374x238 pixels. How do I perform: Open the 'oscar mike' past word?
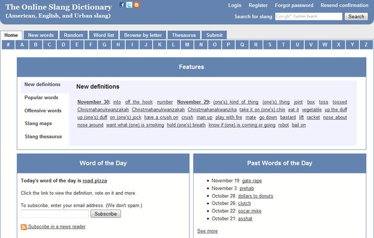click(x=250, y=211)
